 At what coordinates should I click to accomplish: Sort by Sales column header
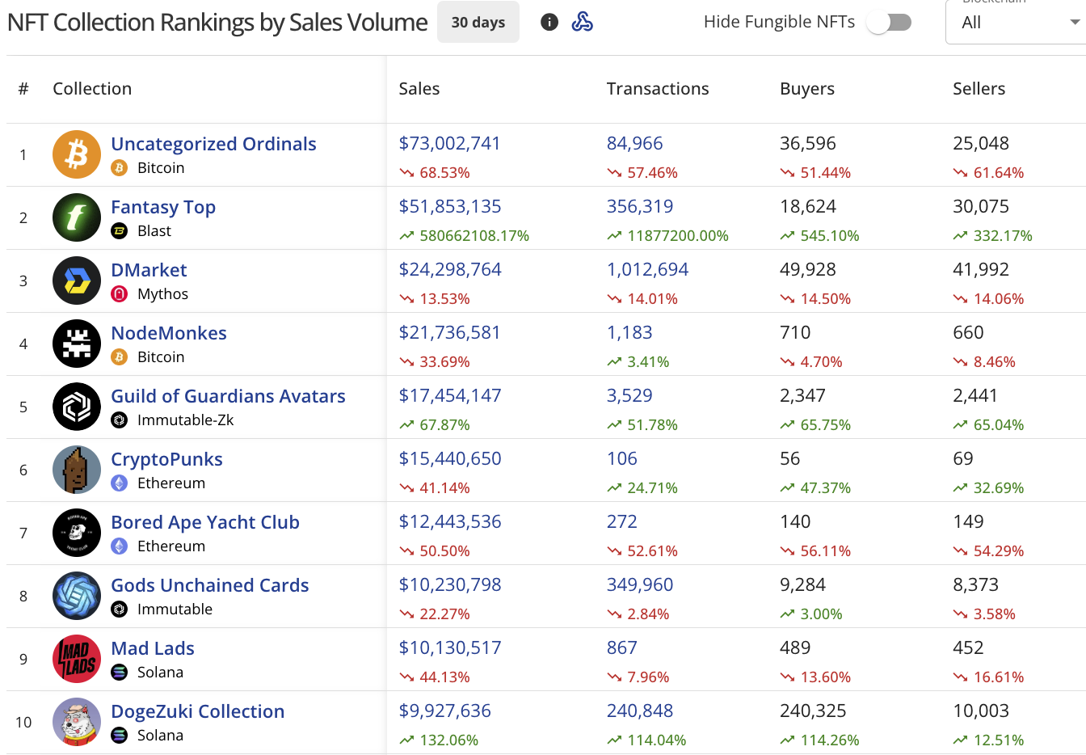419,89
